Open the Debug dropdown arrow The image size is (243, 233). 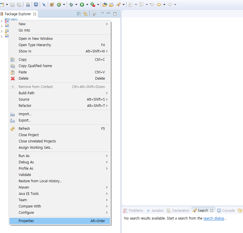[76, 5]
